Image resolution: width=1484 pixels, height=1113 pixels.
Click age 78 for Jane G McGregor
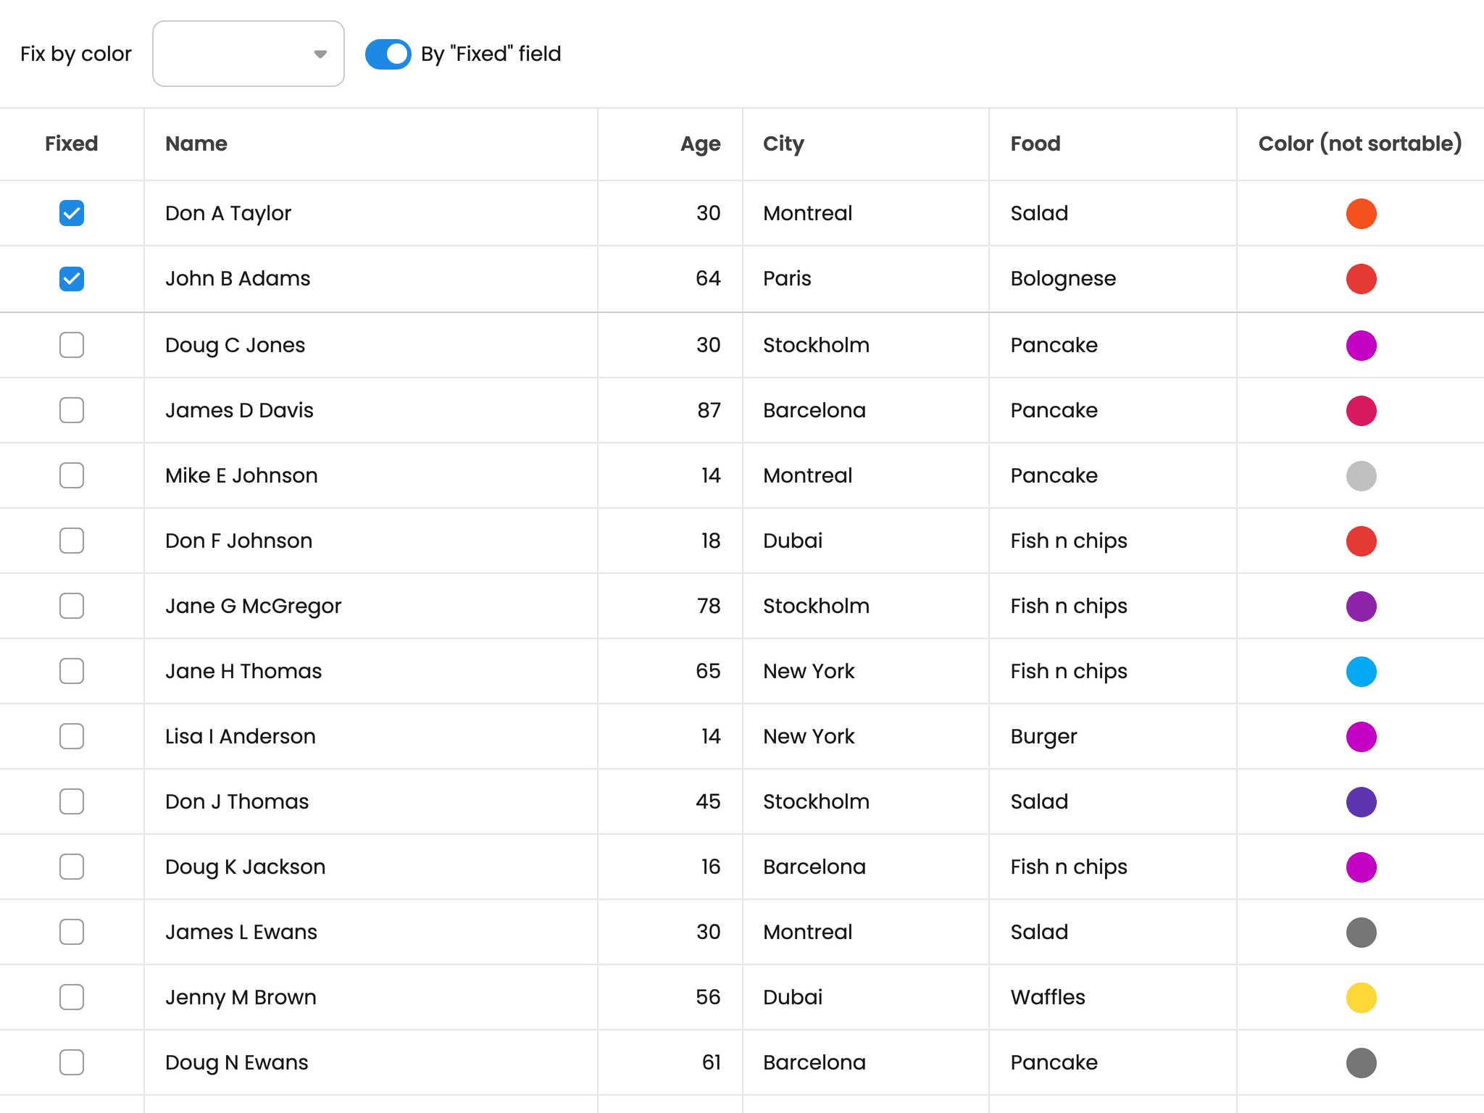point(709,606)
